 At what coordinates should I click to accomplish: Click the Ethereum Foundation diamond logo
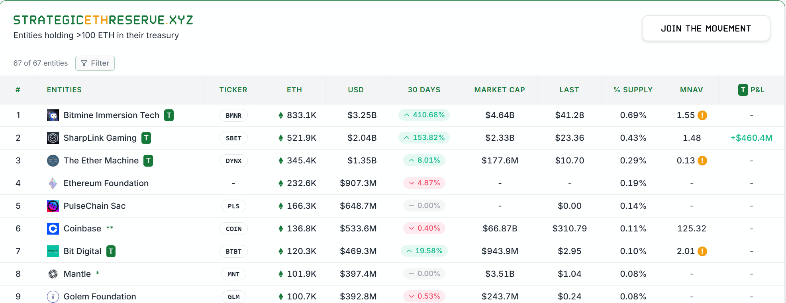53,183
